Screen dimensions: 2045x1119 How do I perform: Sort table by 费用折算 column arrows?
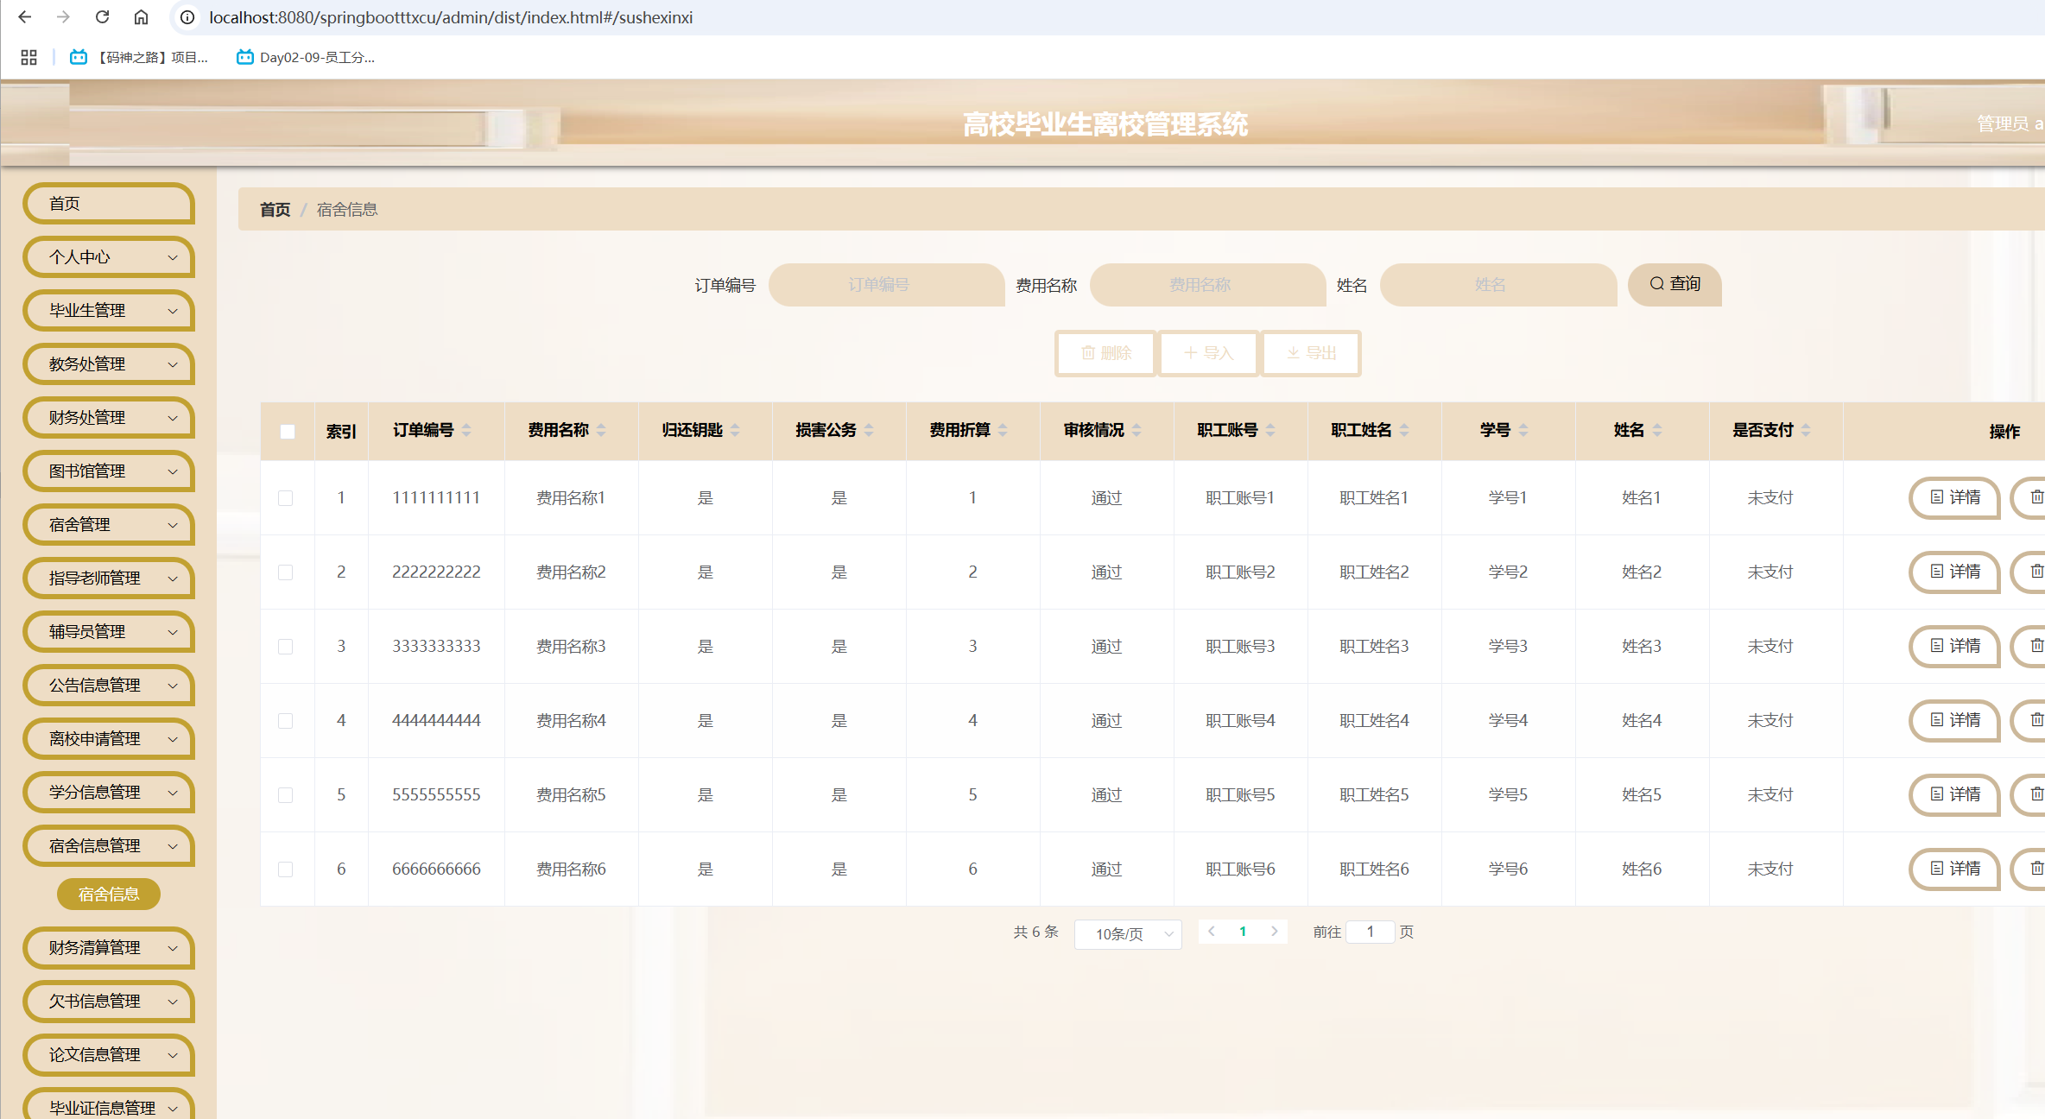point(1003,430)
